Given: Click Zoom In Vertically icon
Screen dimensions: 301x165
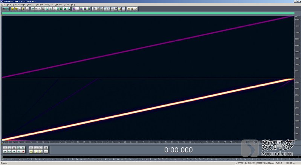Looking at the screenshot, I should tap(46, 148).
